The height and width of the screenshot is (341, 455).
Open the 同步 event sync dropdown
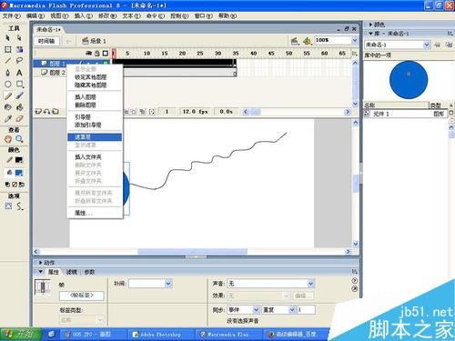pos(256,310)
